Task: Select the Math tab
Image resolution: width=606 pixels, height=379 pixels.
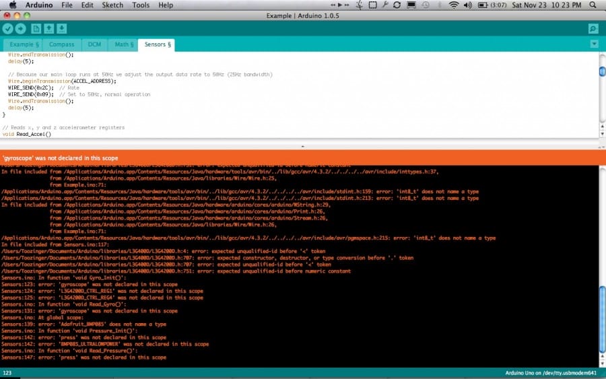Action: (123, 44)
